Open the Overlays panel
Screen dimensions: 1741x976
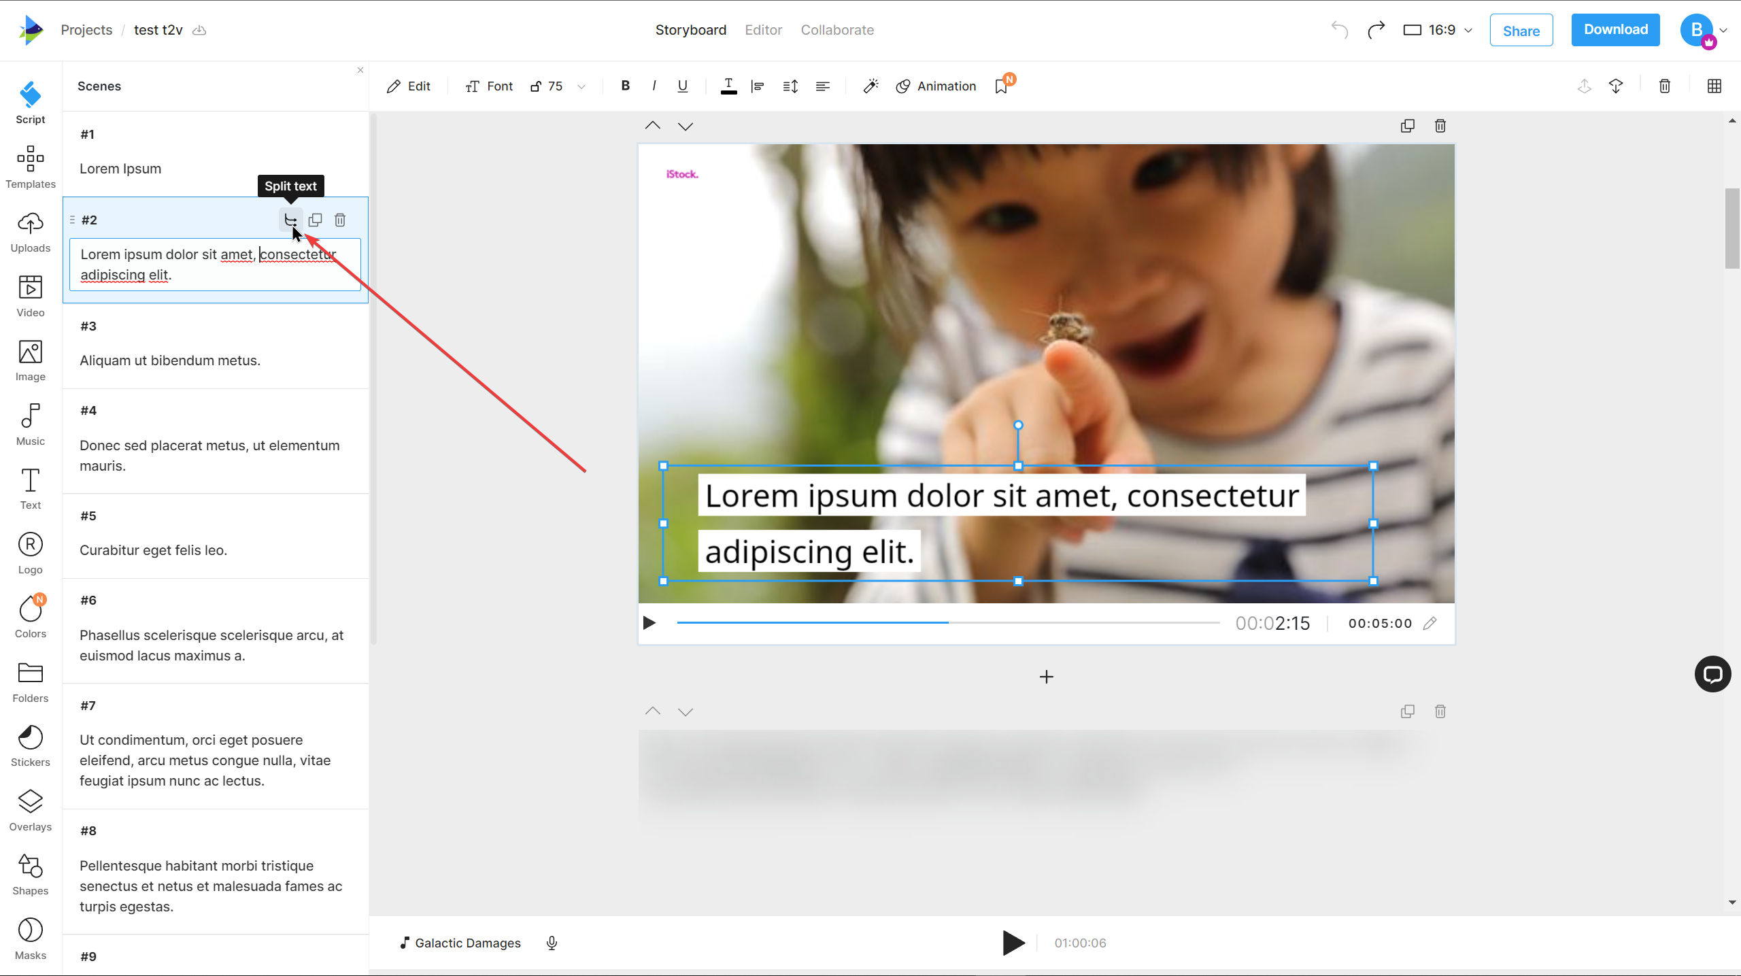pos(31,810)
